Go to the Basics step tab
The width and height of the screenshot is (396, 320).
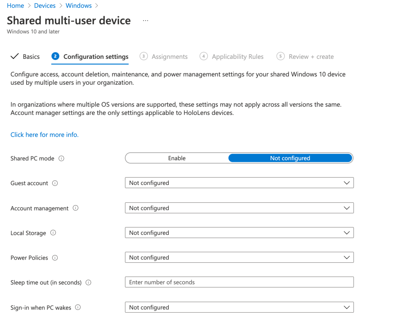[x=26, y=56]
